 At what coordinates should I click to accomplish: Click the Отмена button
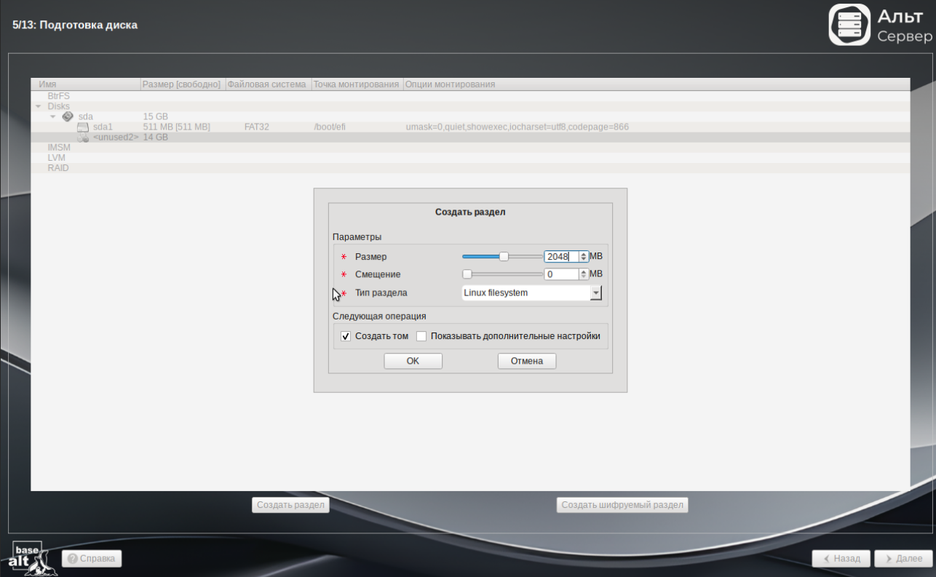point(527,361)
